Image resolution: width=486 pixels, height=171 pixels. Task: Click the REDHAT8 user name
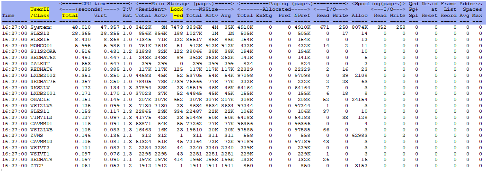(40, 159)
